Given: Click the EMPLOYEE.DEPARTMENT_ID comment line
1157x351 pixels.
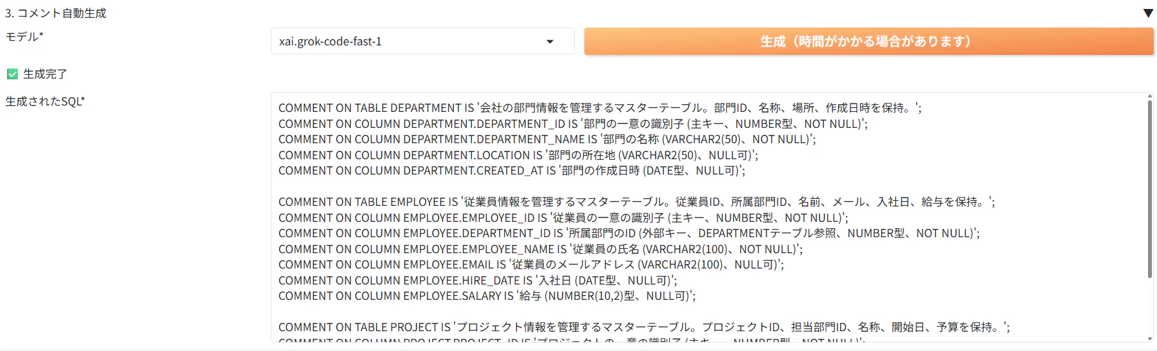Looking at the screenshot, I should click(629, 233).
